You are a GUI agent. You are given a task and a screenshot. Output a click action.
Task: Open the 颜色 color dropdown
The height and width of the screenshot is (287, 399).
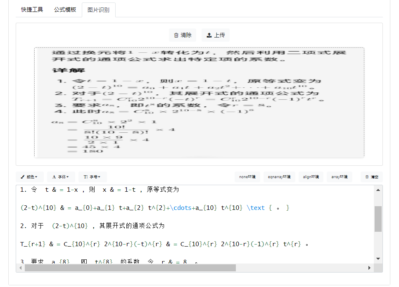(x=30, y=176)
